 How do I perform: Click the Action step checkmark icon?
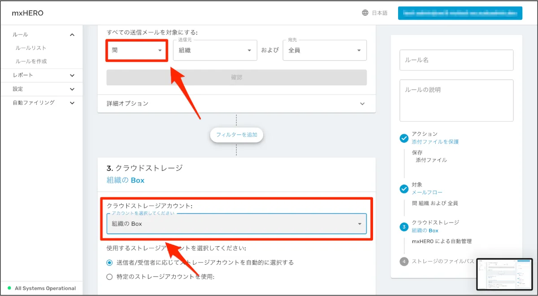point(404,138)
